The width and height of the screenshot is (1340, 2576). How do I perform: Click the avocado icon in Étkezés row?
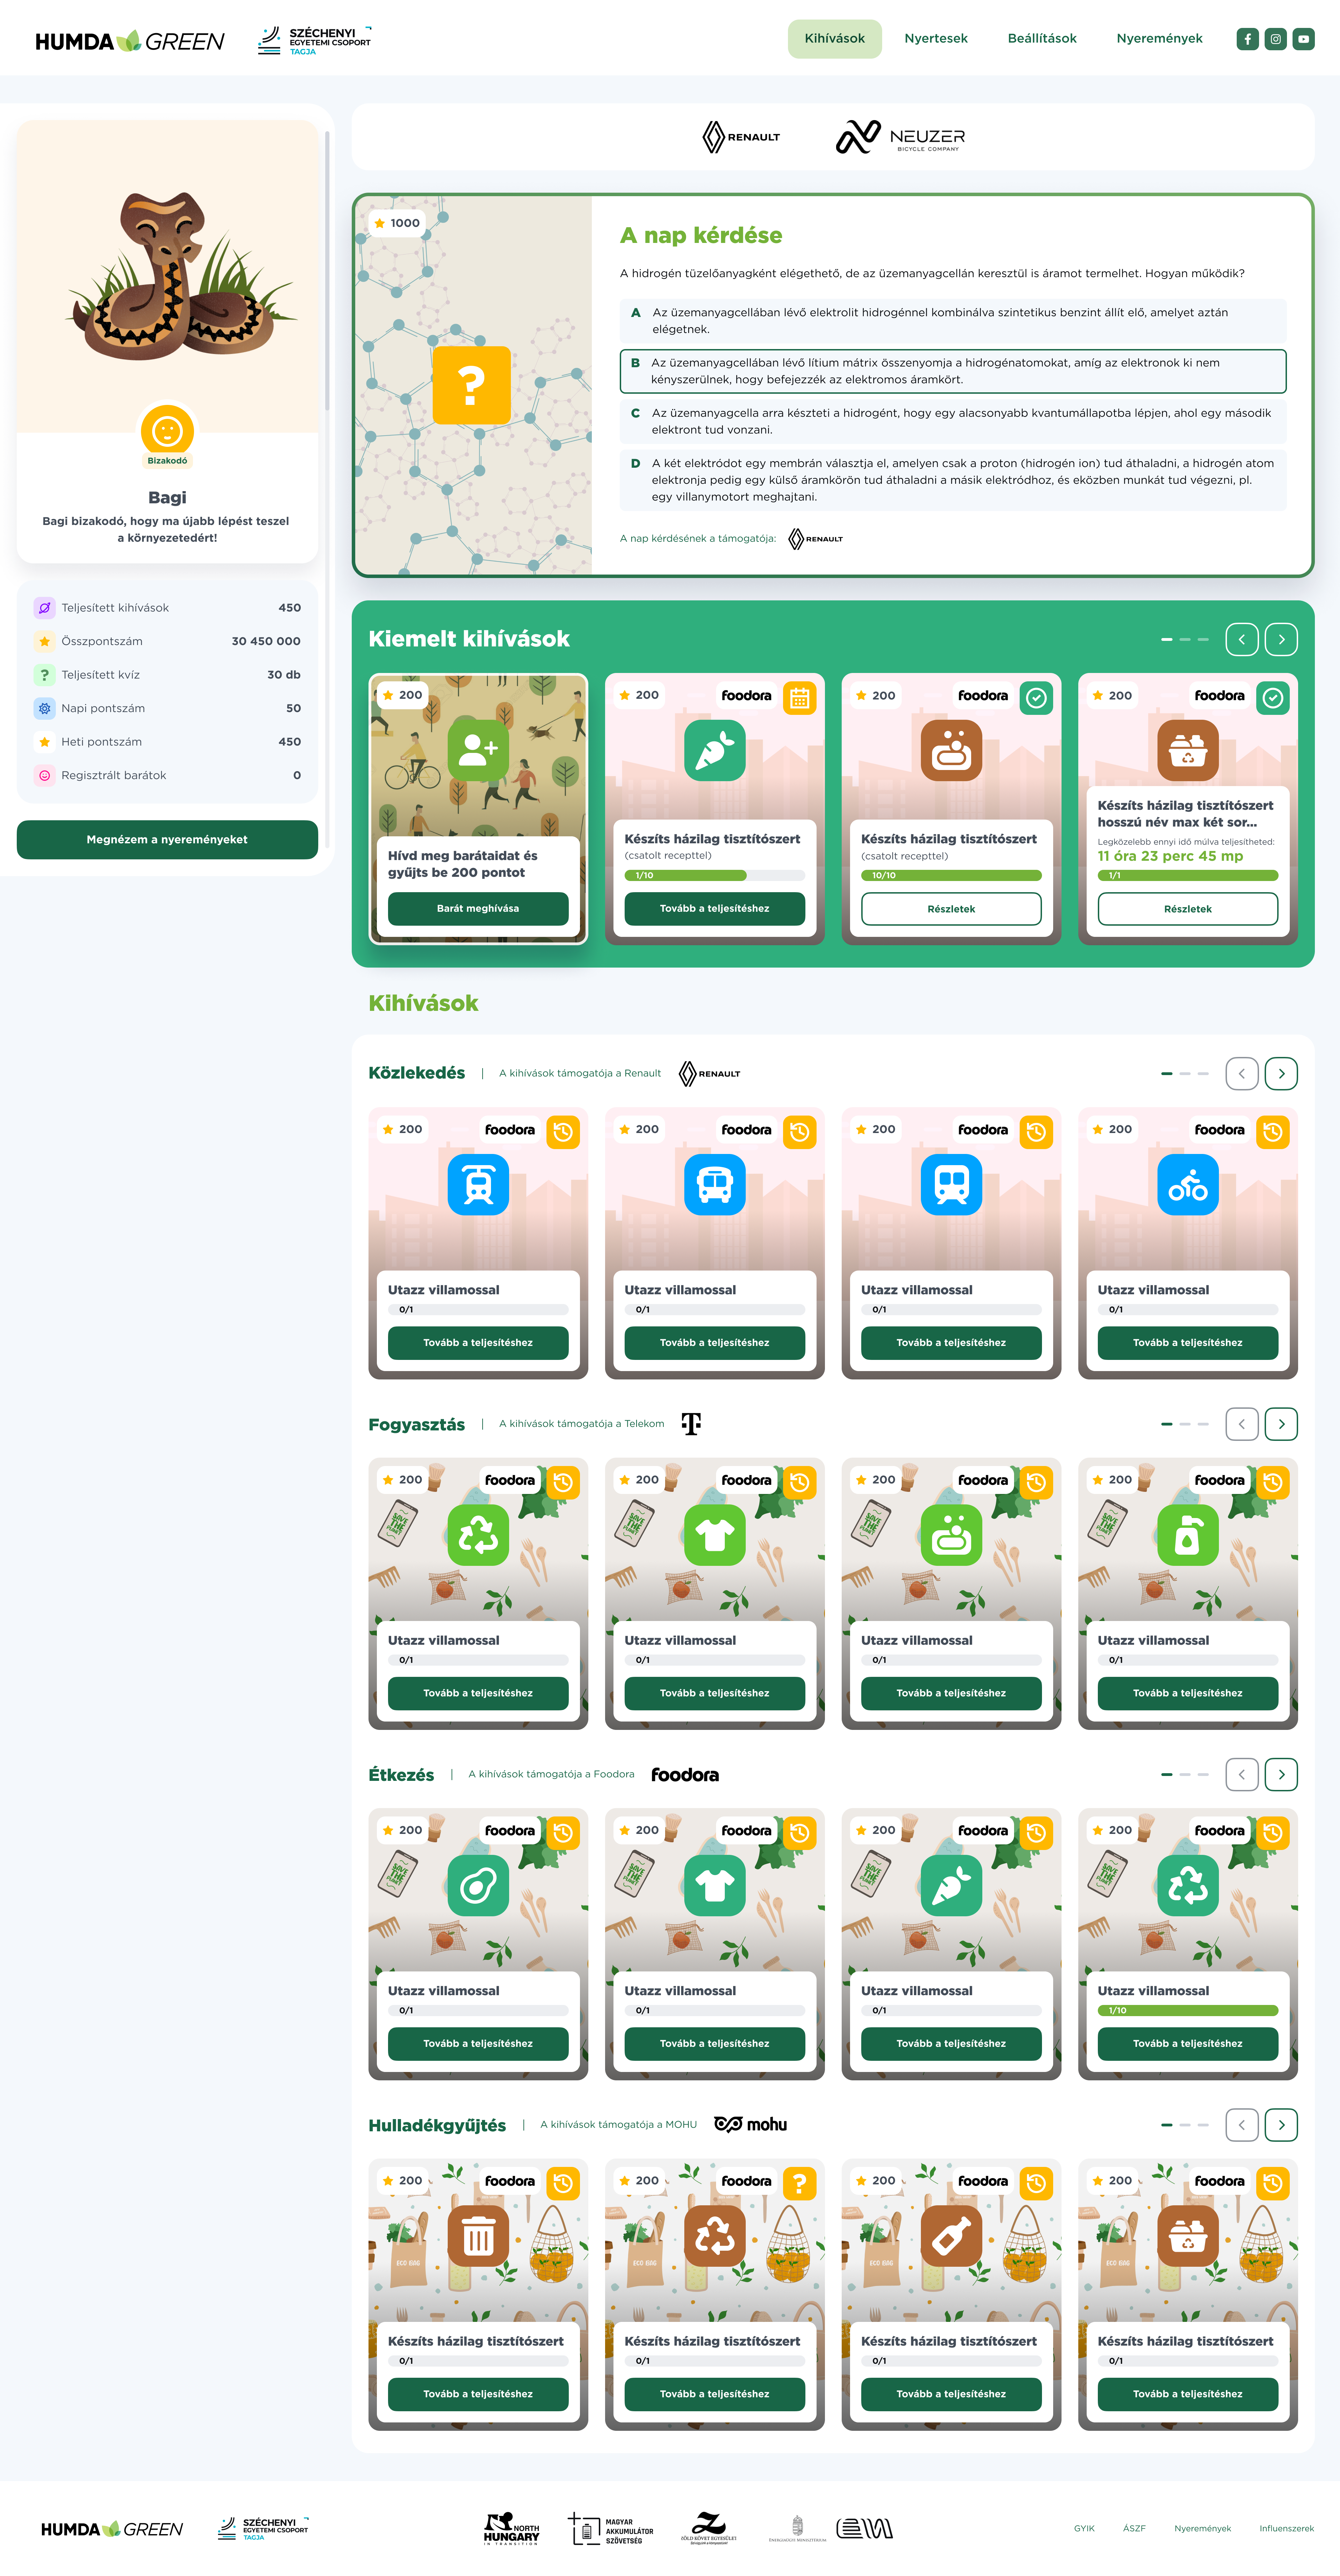478,1886
